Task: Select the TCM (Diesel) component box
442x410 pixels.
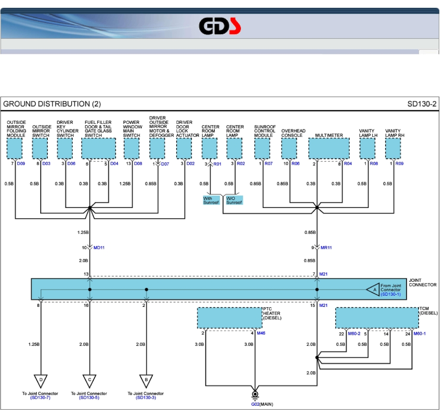Action: (x=376, y=318)
